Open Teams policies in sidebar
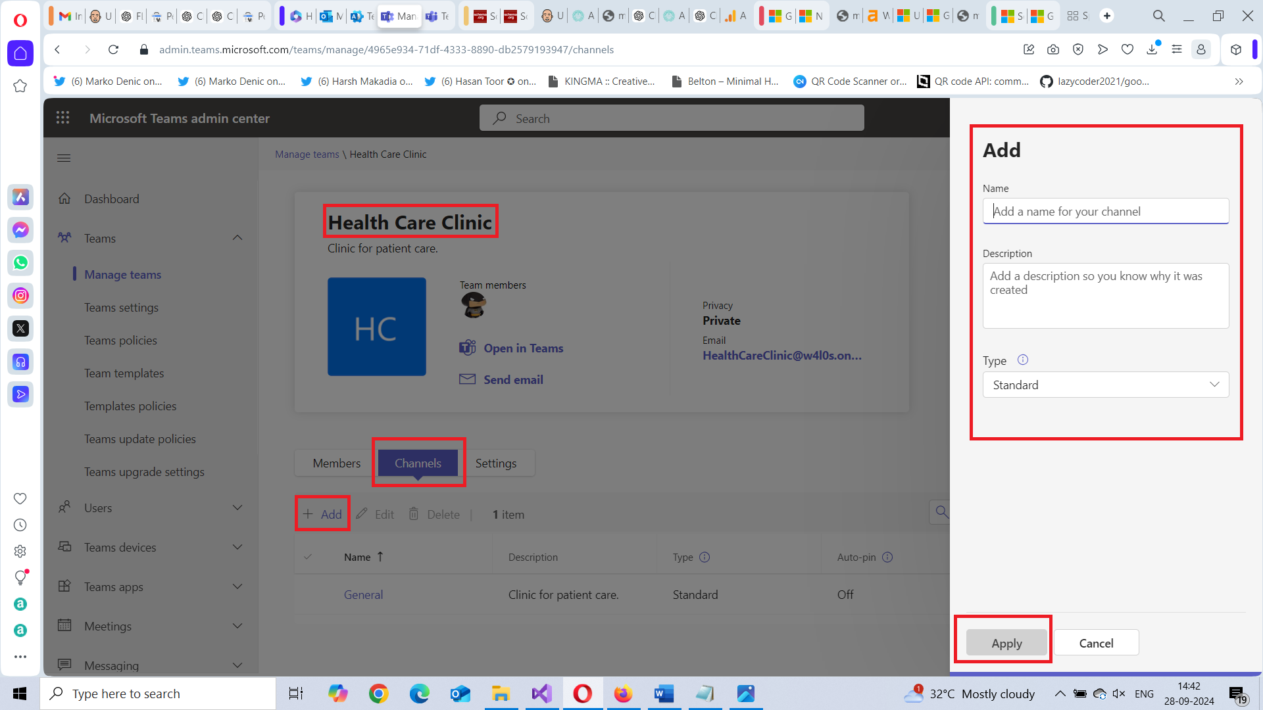The height and width of the screenshot is (710, 1263). point(120,340)
